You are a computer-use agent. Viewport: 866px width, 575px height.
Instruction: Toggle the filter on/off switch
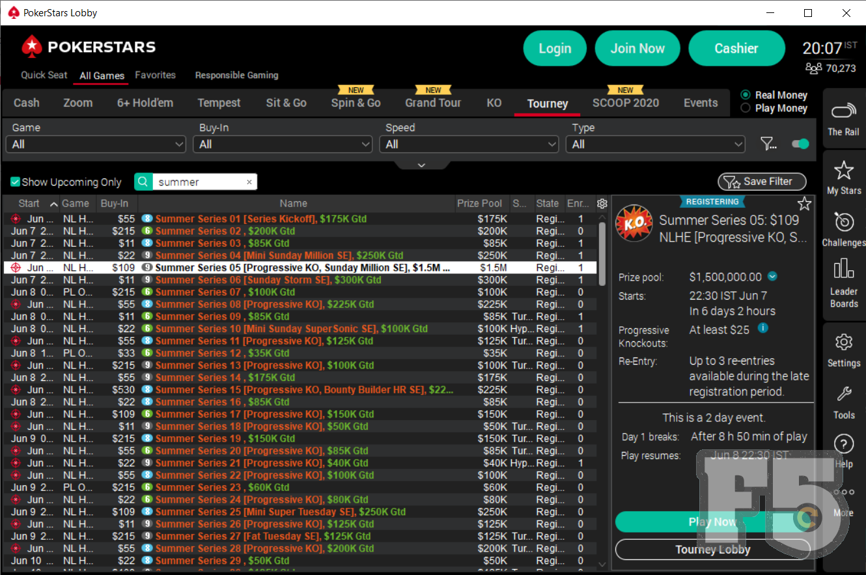(x=800, y=144)
